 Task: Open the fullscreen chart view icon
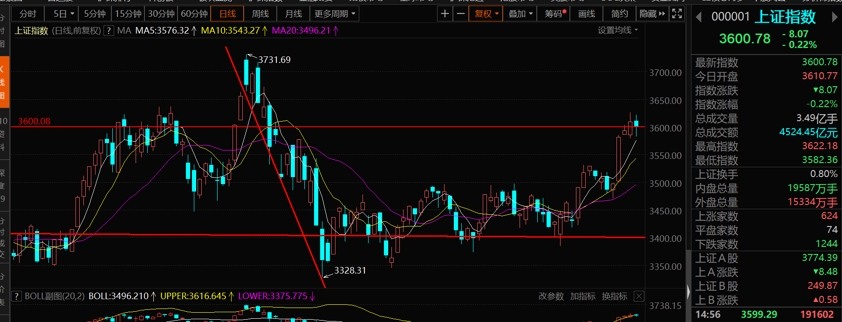677,14
